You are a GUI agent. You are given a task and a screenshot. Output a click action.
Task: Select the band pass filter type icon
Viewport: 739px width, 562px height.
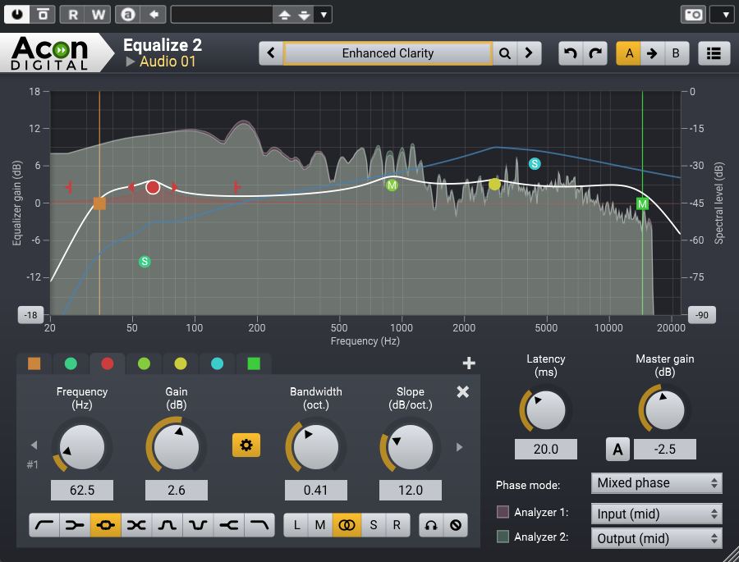[x=167, y=525]
